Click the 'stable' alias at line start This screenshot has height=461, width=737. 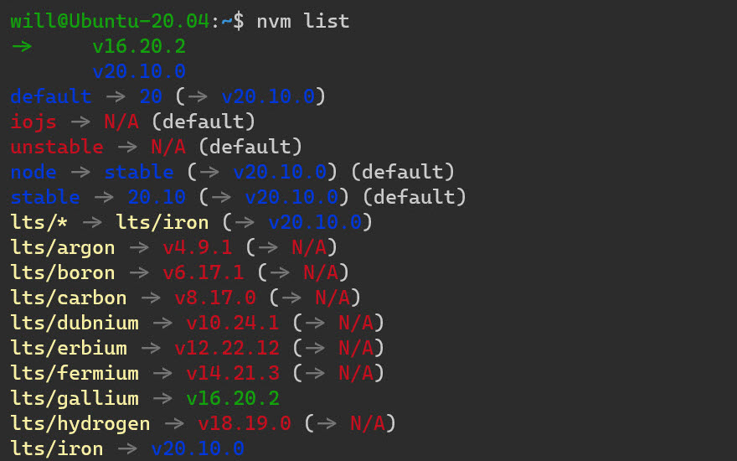click(45, 197)
